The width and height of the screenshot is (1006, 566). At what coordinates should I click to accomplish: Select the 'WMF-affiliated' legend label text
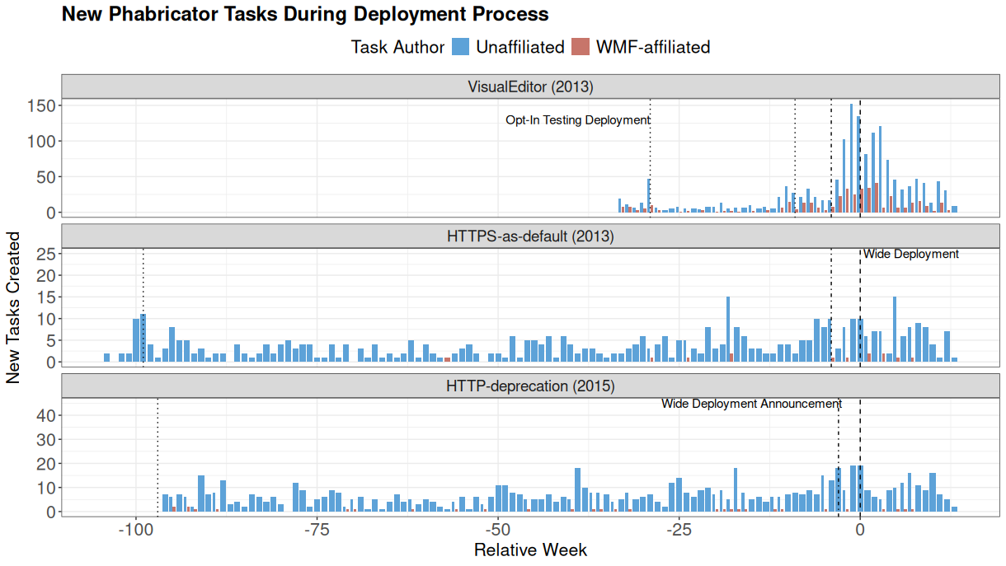point(652,47)
